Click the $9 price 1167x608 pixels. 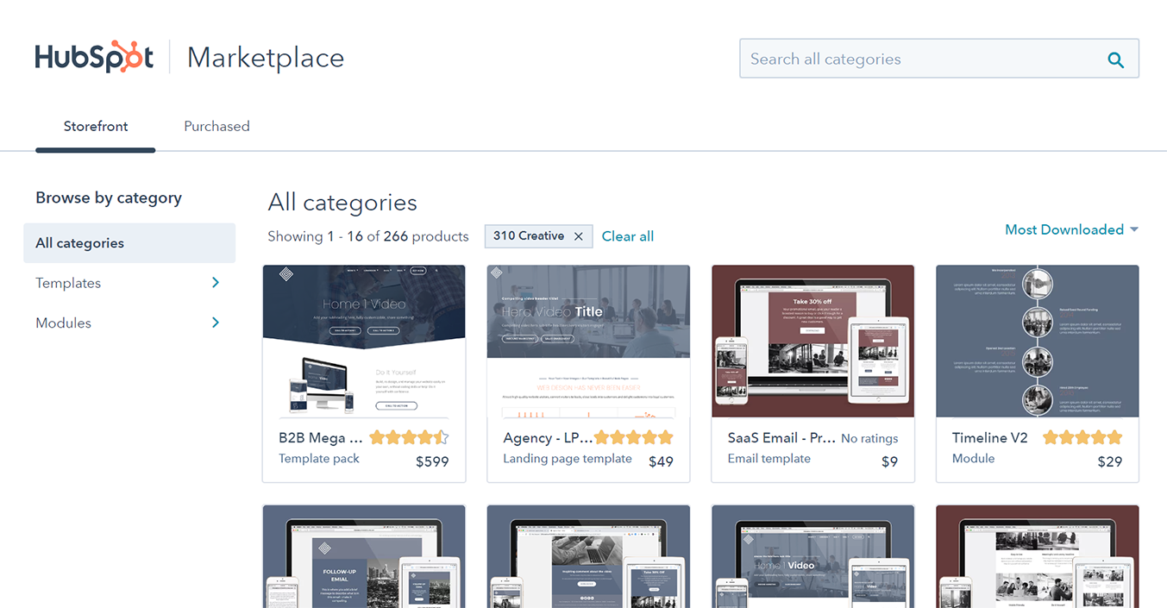tap(889, 461)
